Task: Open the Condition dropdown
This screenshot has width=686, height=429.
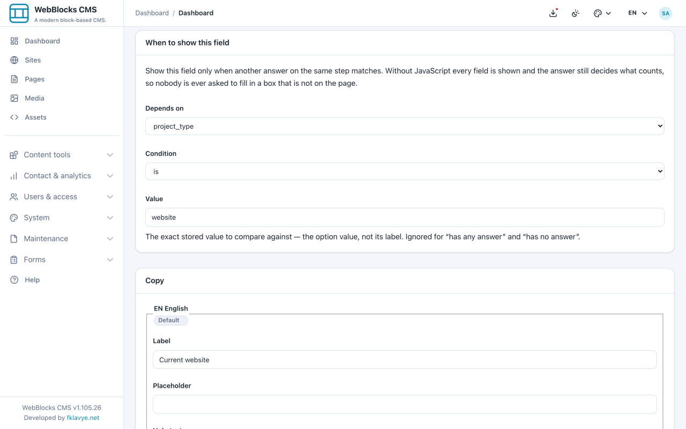Action: pyautogui.click(x=405, y=172)
